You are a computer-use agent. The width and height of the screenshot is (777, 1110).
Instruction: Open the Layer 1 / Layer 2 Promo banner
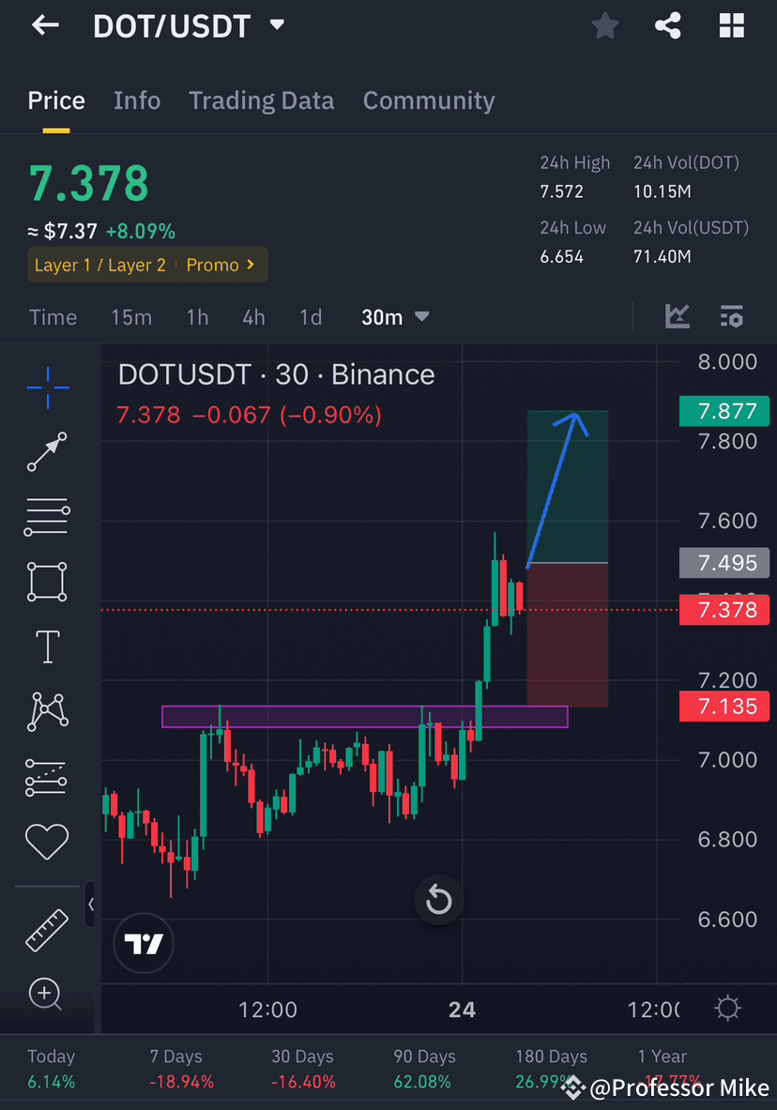[147, 265]
